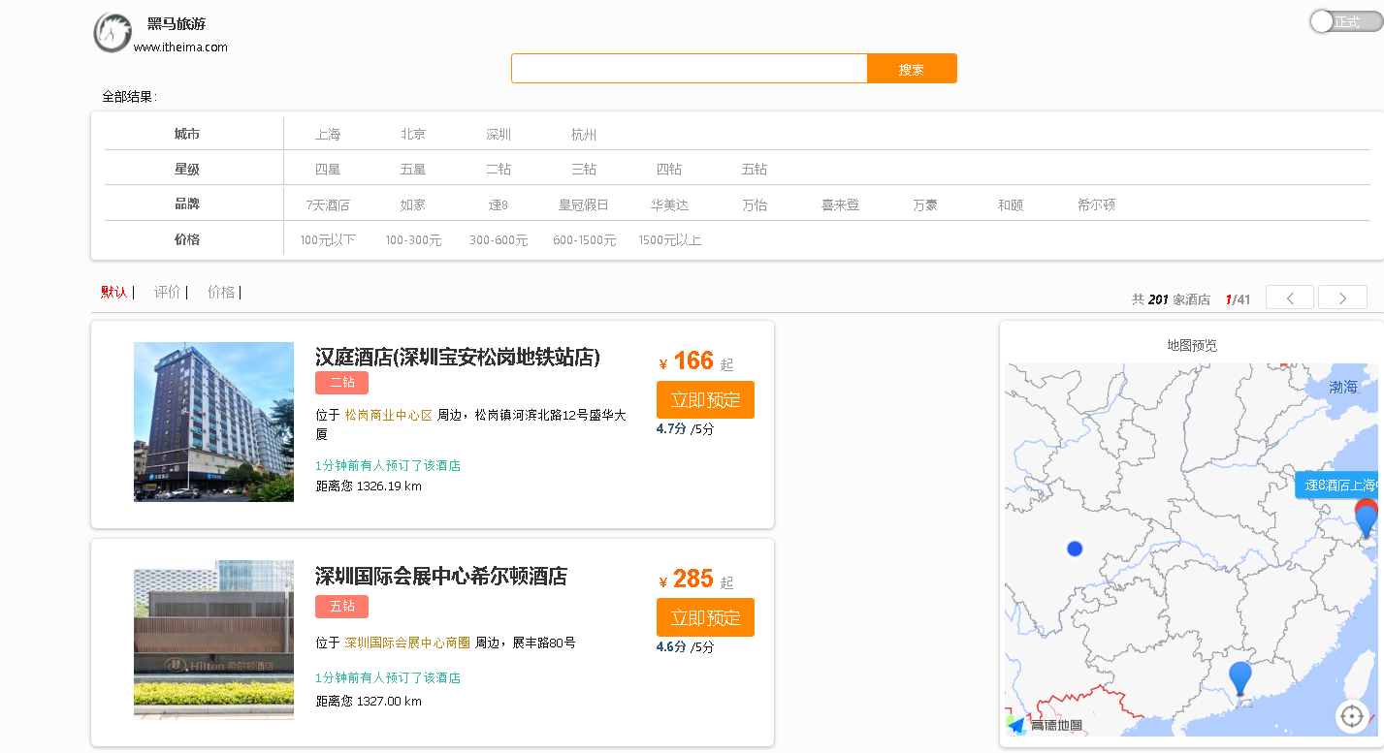Filter by city 深圳

(499, 135)
